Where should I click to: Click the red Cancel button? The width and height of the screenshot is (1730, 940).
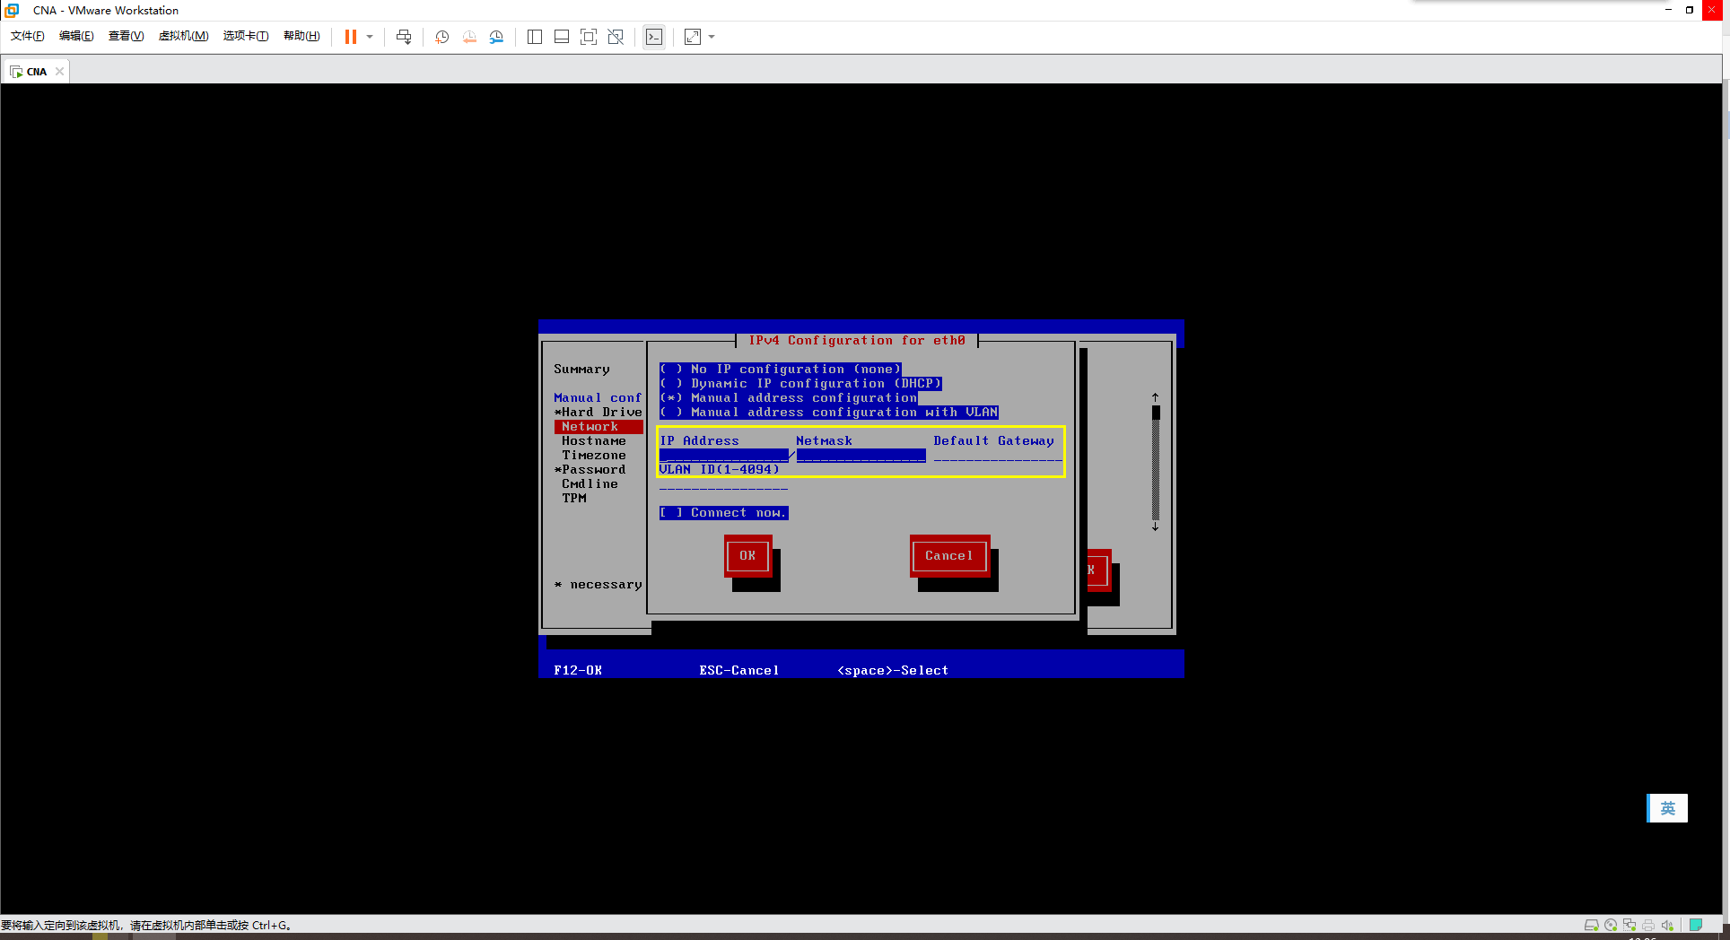[x=949, y=556]
